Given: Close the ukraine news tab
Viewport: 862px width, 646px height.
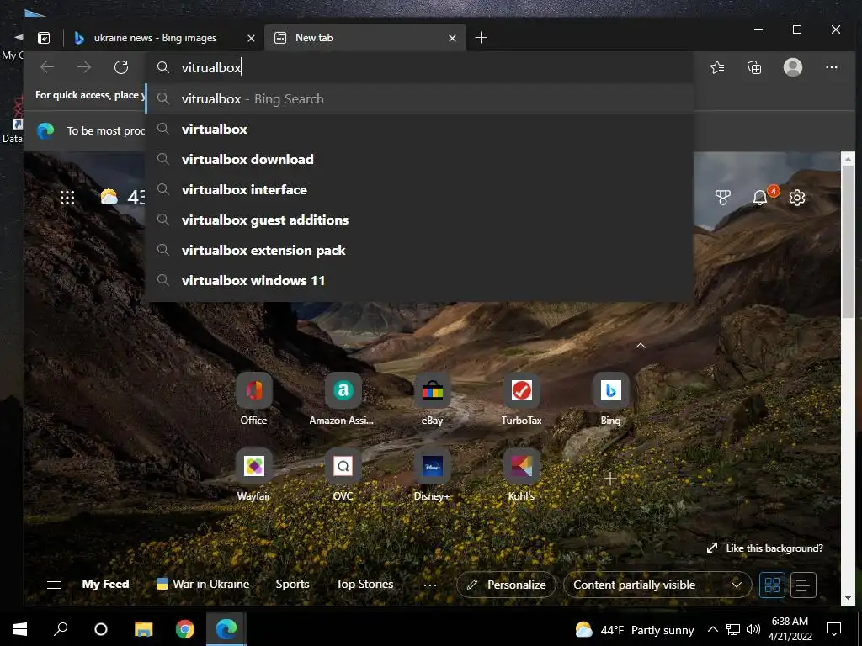Looking at the screenshot, I should point(251,38).
